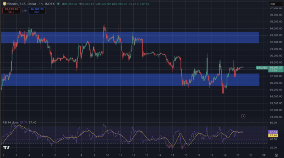
Task: Click date label 15 on time axis
Action: 173,155
